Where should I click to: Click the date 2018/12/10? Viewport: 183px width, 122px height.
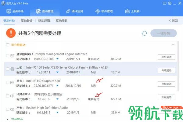pos(73,86)
